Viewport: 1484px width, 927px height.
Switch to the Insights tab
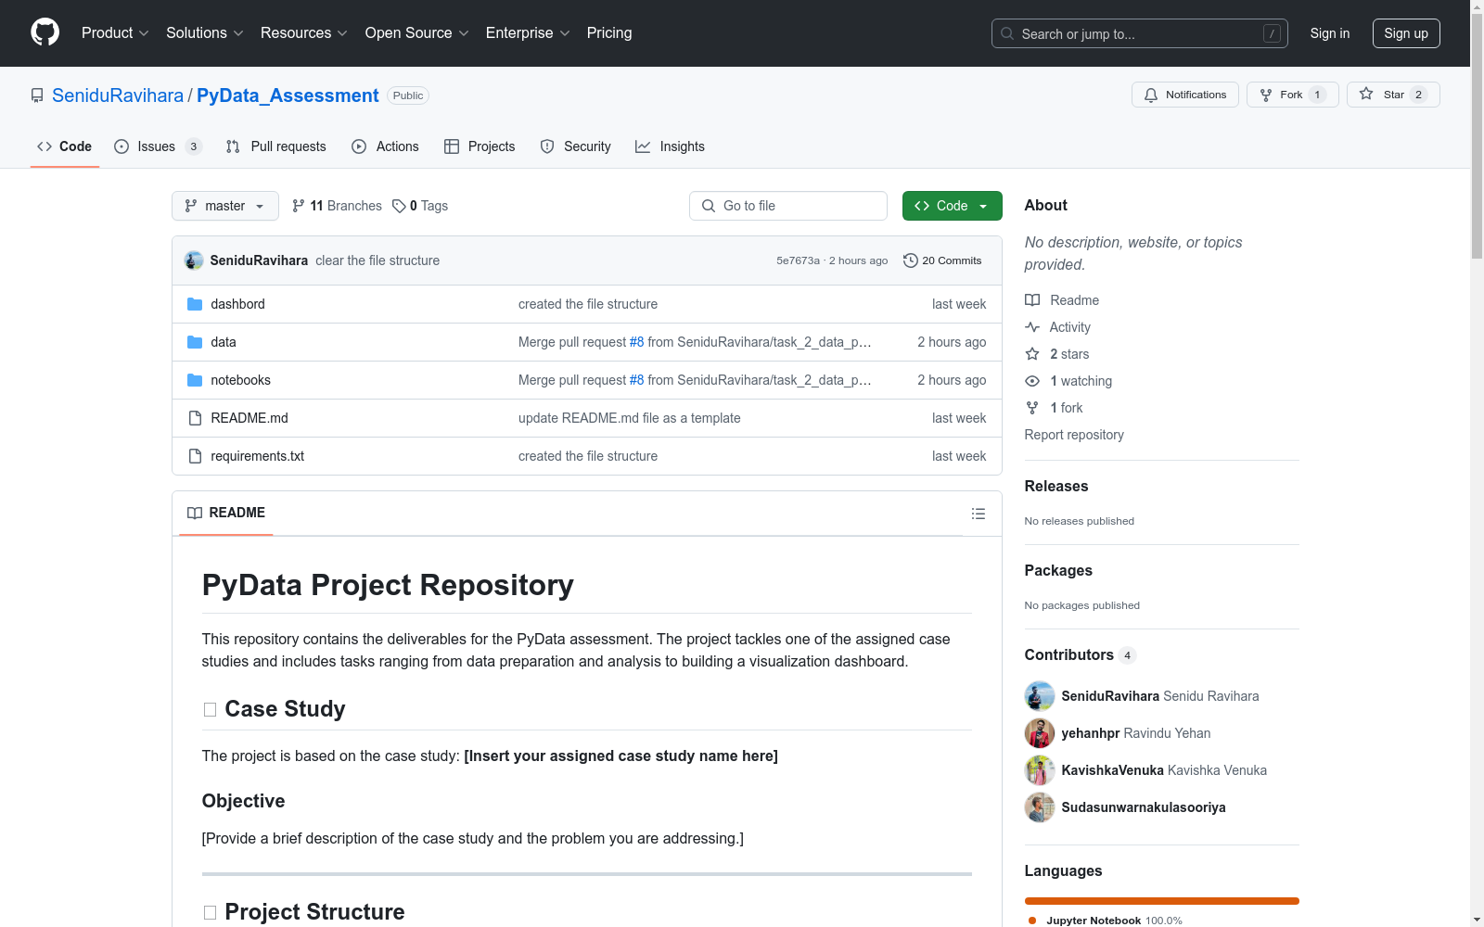point(670,146)
